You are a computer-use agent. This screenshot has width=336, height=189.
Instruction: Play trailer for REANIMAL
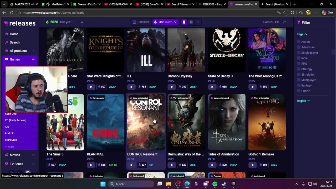tap(91, 165)
